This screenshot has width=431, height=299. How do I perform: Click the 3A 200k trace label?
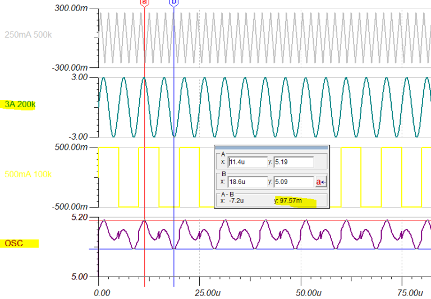coord(20,104)
